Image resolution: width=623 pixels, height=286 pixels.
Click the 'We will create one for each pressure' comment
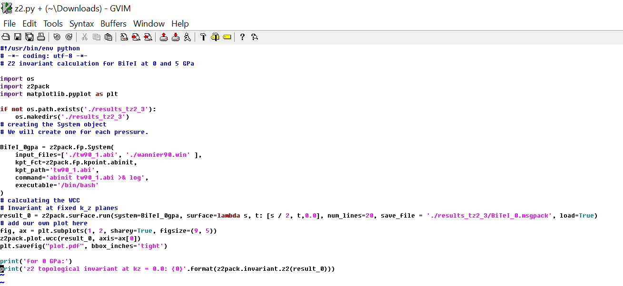tap(74, 132)
